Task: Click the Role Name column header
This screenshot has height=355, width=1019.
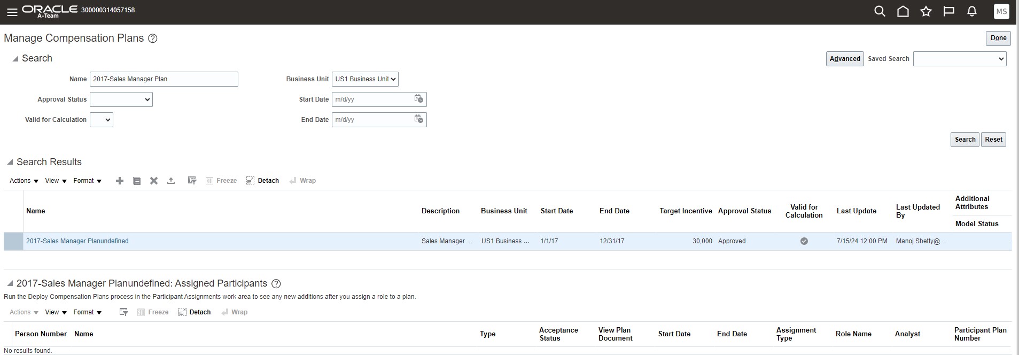Action: pos(853,334)
